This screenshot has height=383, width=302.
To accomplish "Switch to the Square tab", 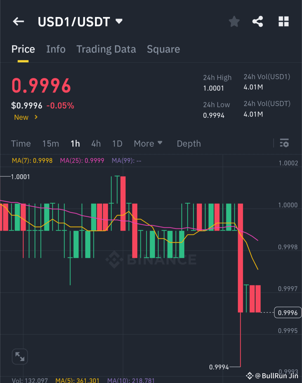I will pyautogui.click(x=163, y=49).
